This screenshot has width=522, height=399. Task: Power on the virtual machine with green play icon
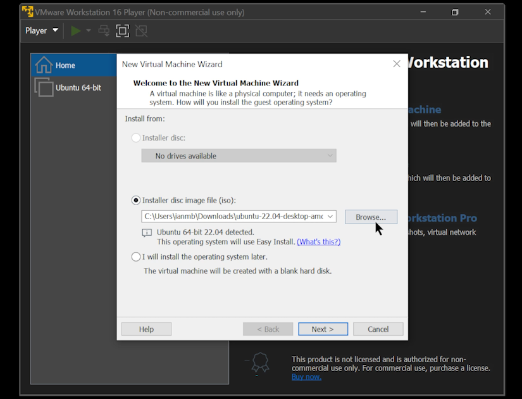pos(75,30)
